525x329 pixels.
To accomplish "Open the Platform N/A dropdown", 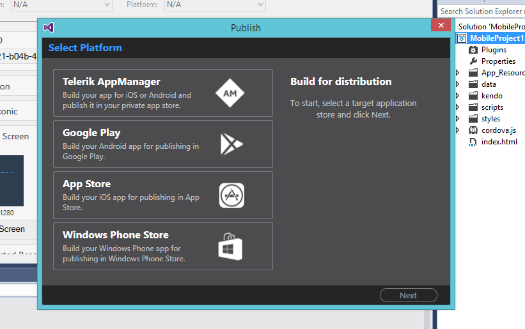I will (215, 5).
